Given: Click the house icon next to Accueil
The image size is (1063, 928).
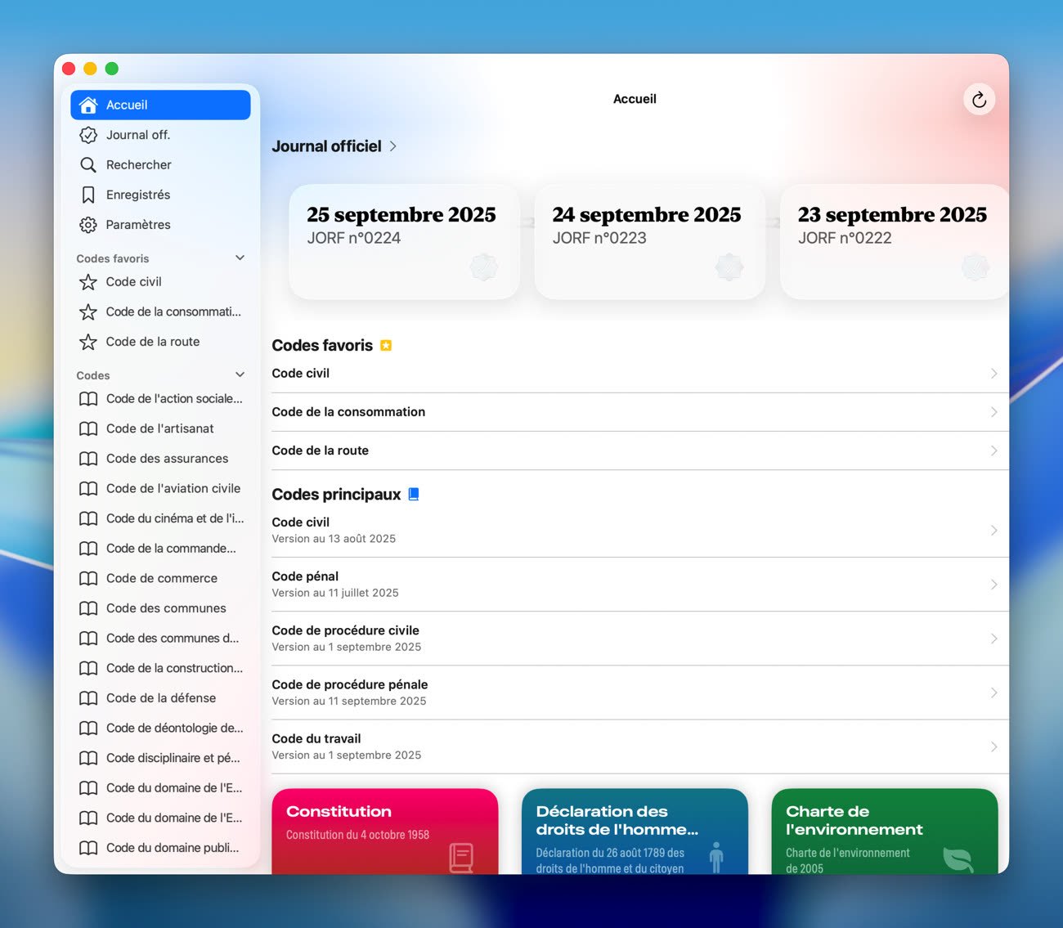Looking at the screenshot, I should point(88,105).
